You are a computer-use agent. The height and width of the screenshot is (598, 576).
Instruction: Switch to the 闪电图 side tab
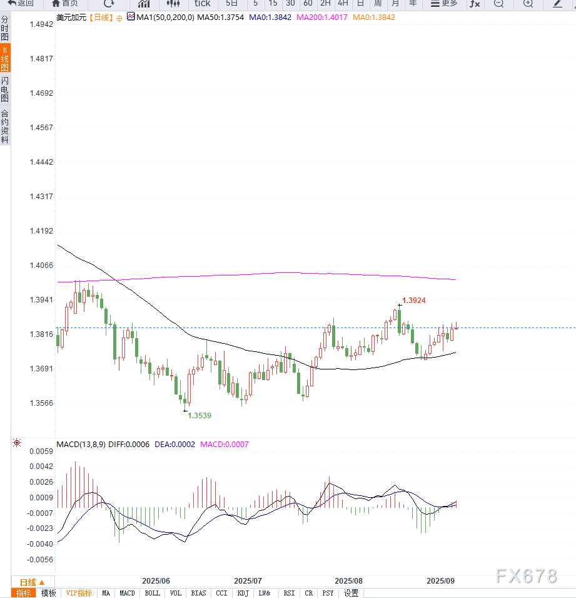5,90
